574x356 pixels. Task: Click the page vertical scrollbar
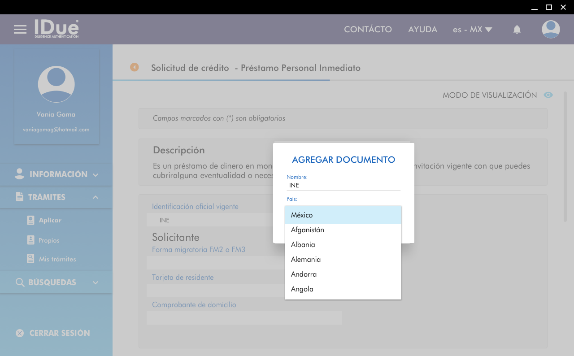coord(565,157)
